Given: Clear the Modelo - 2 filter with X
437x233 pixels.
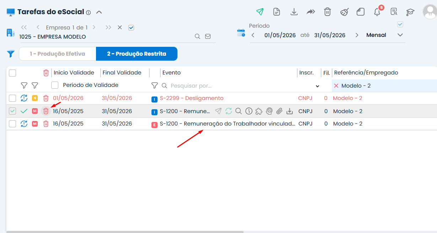Looking at the screenshot, I should tap(336, 86).
